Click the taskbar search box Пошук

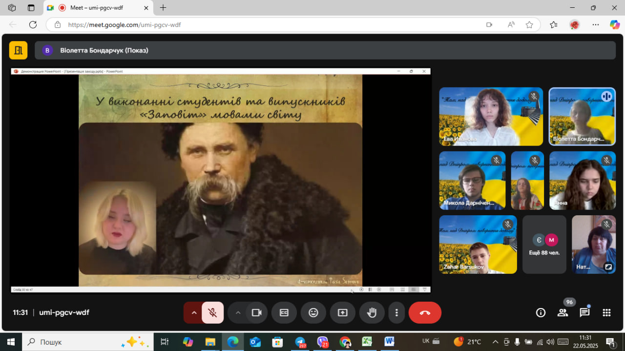tap(88, 342)
